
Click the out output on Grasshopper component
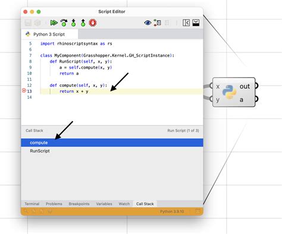tap(245, 86)
